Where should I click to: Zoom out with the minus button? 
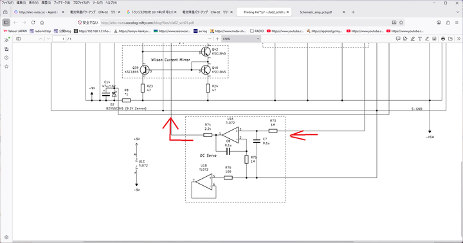210,39
